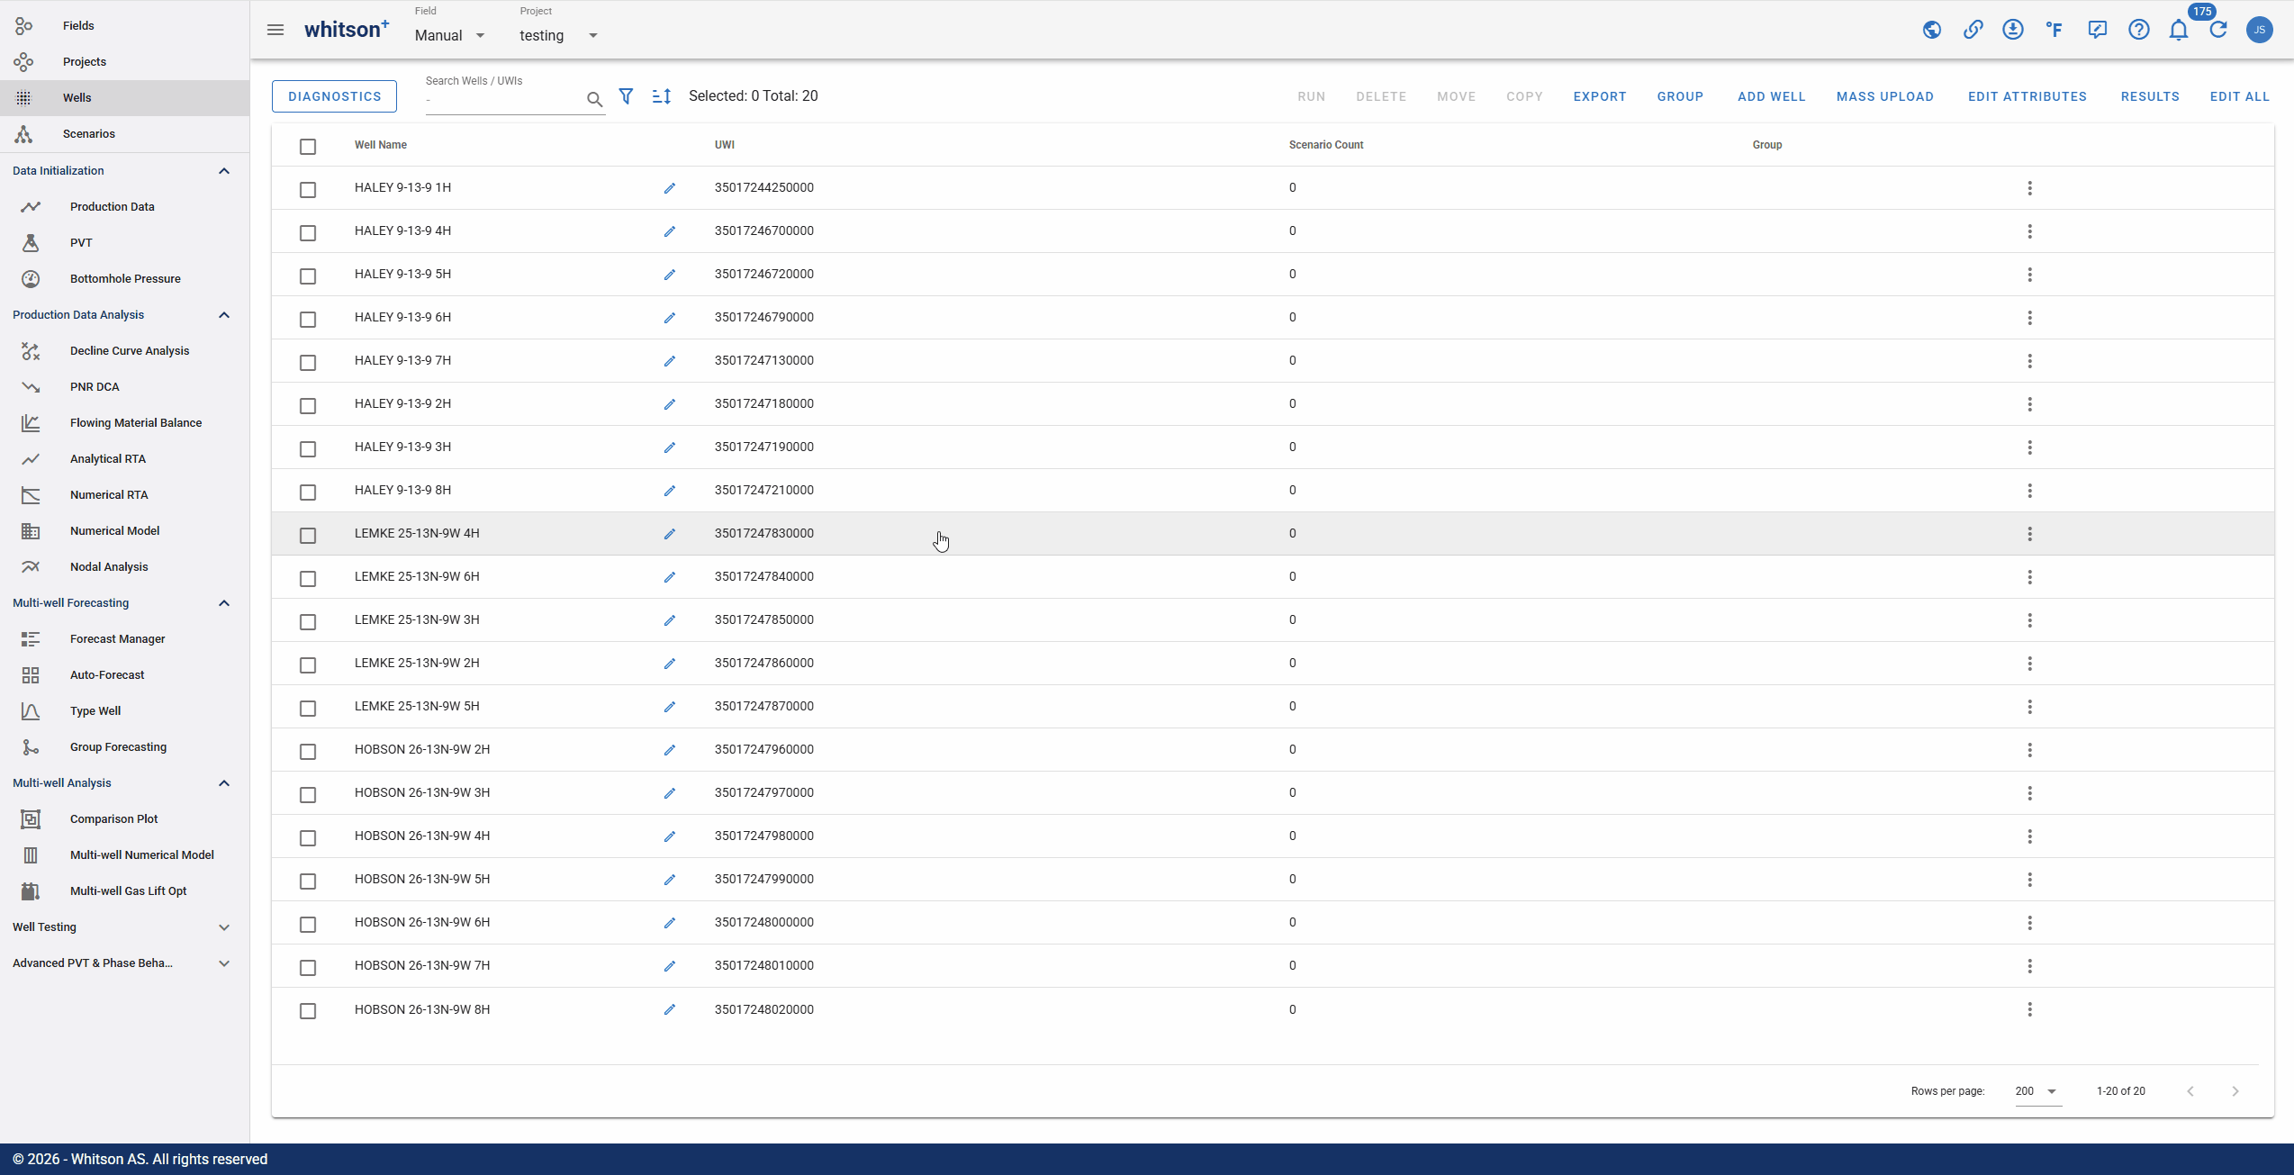Open notifications bell with 175 badge
Screen dimensions: 2294x1175
click(x=2179, y=30)
